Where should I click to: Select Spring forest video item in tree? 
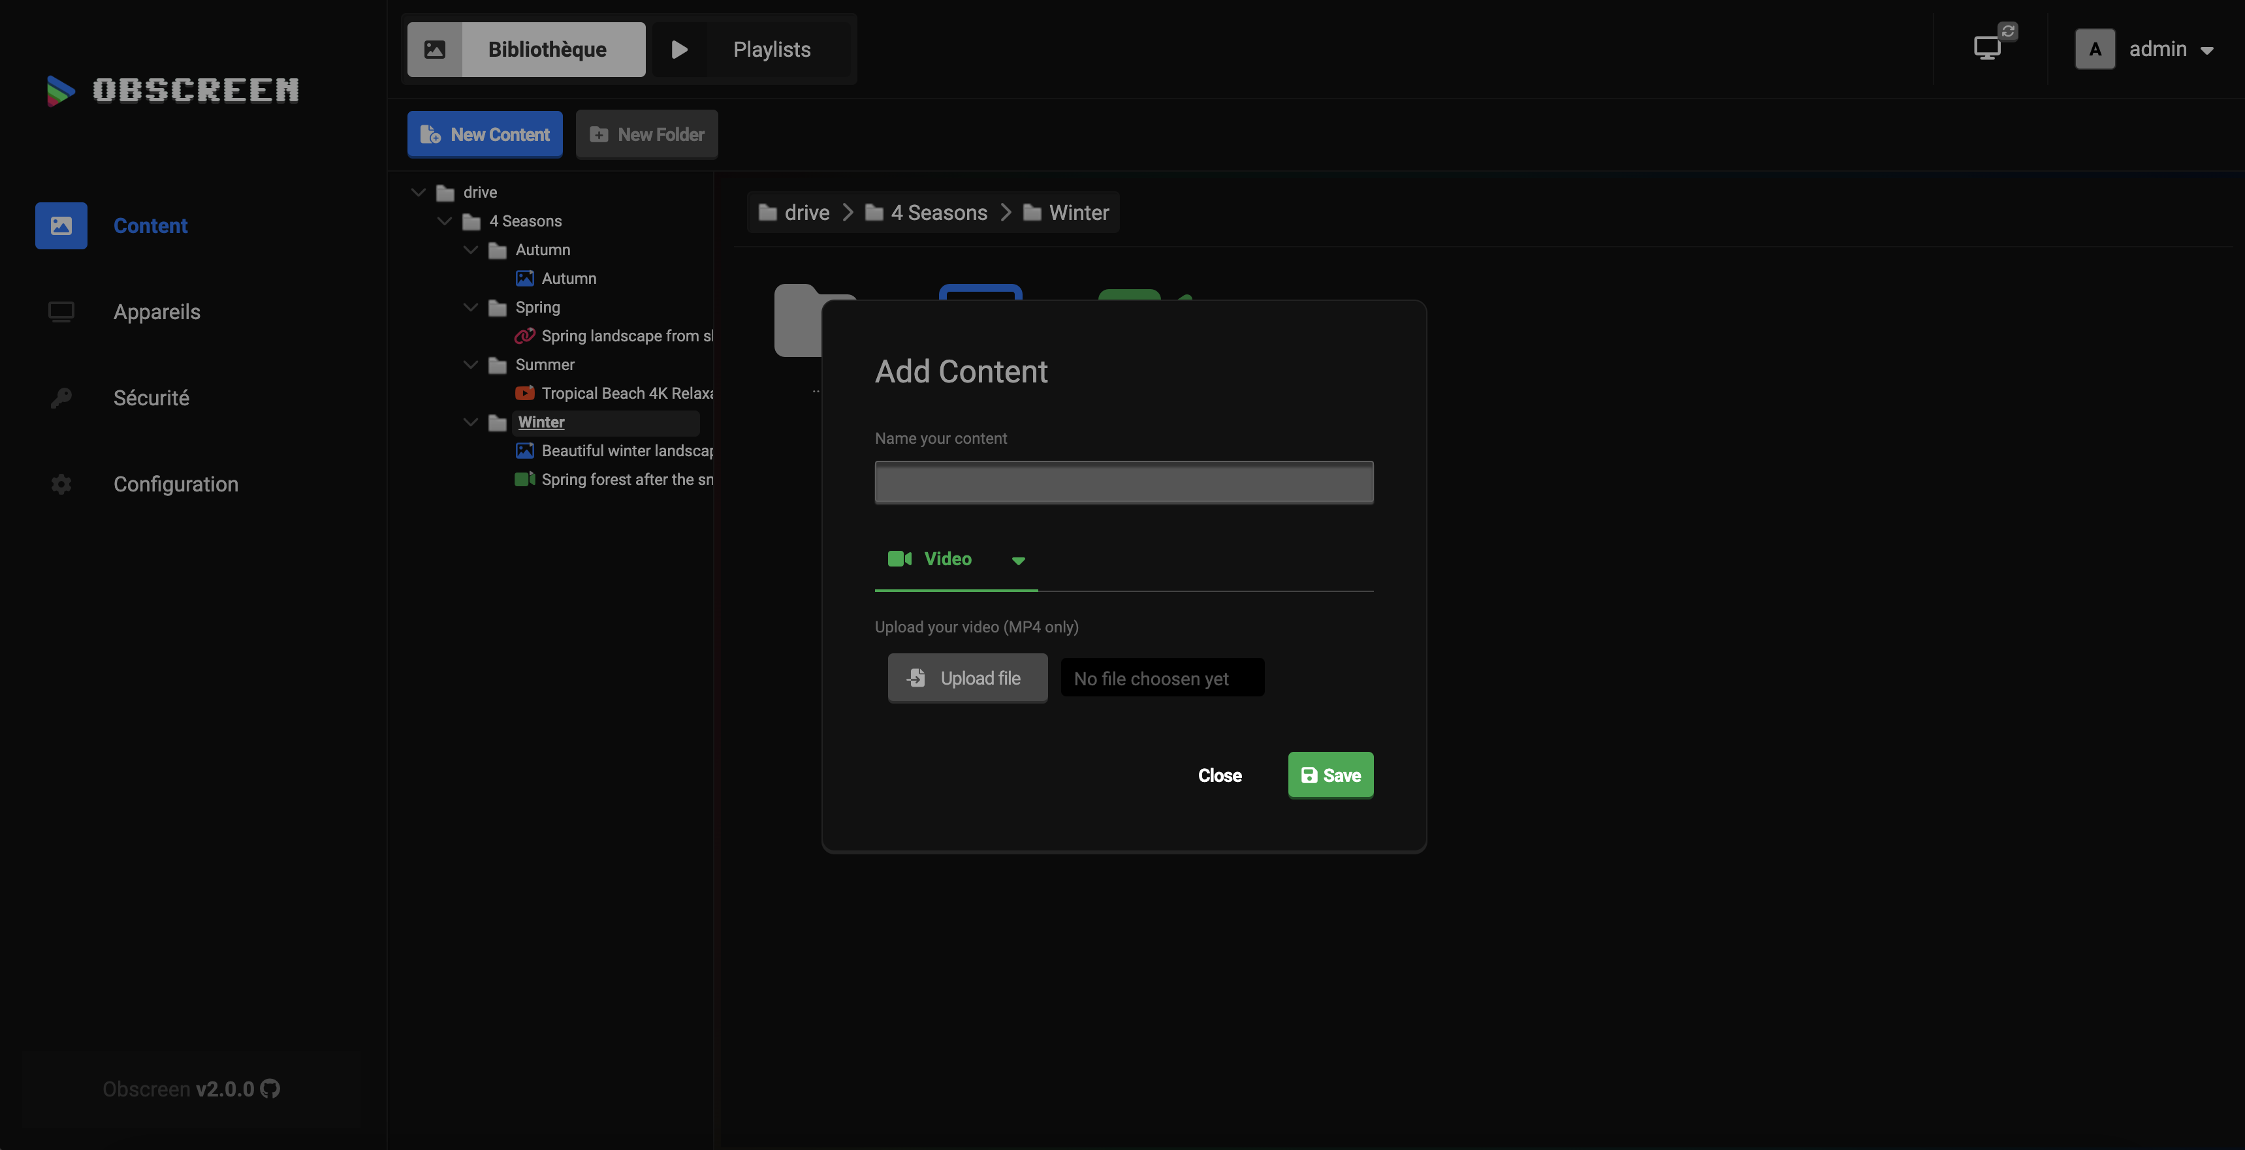(x=626, y=479)
